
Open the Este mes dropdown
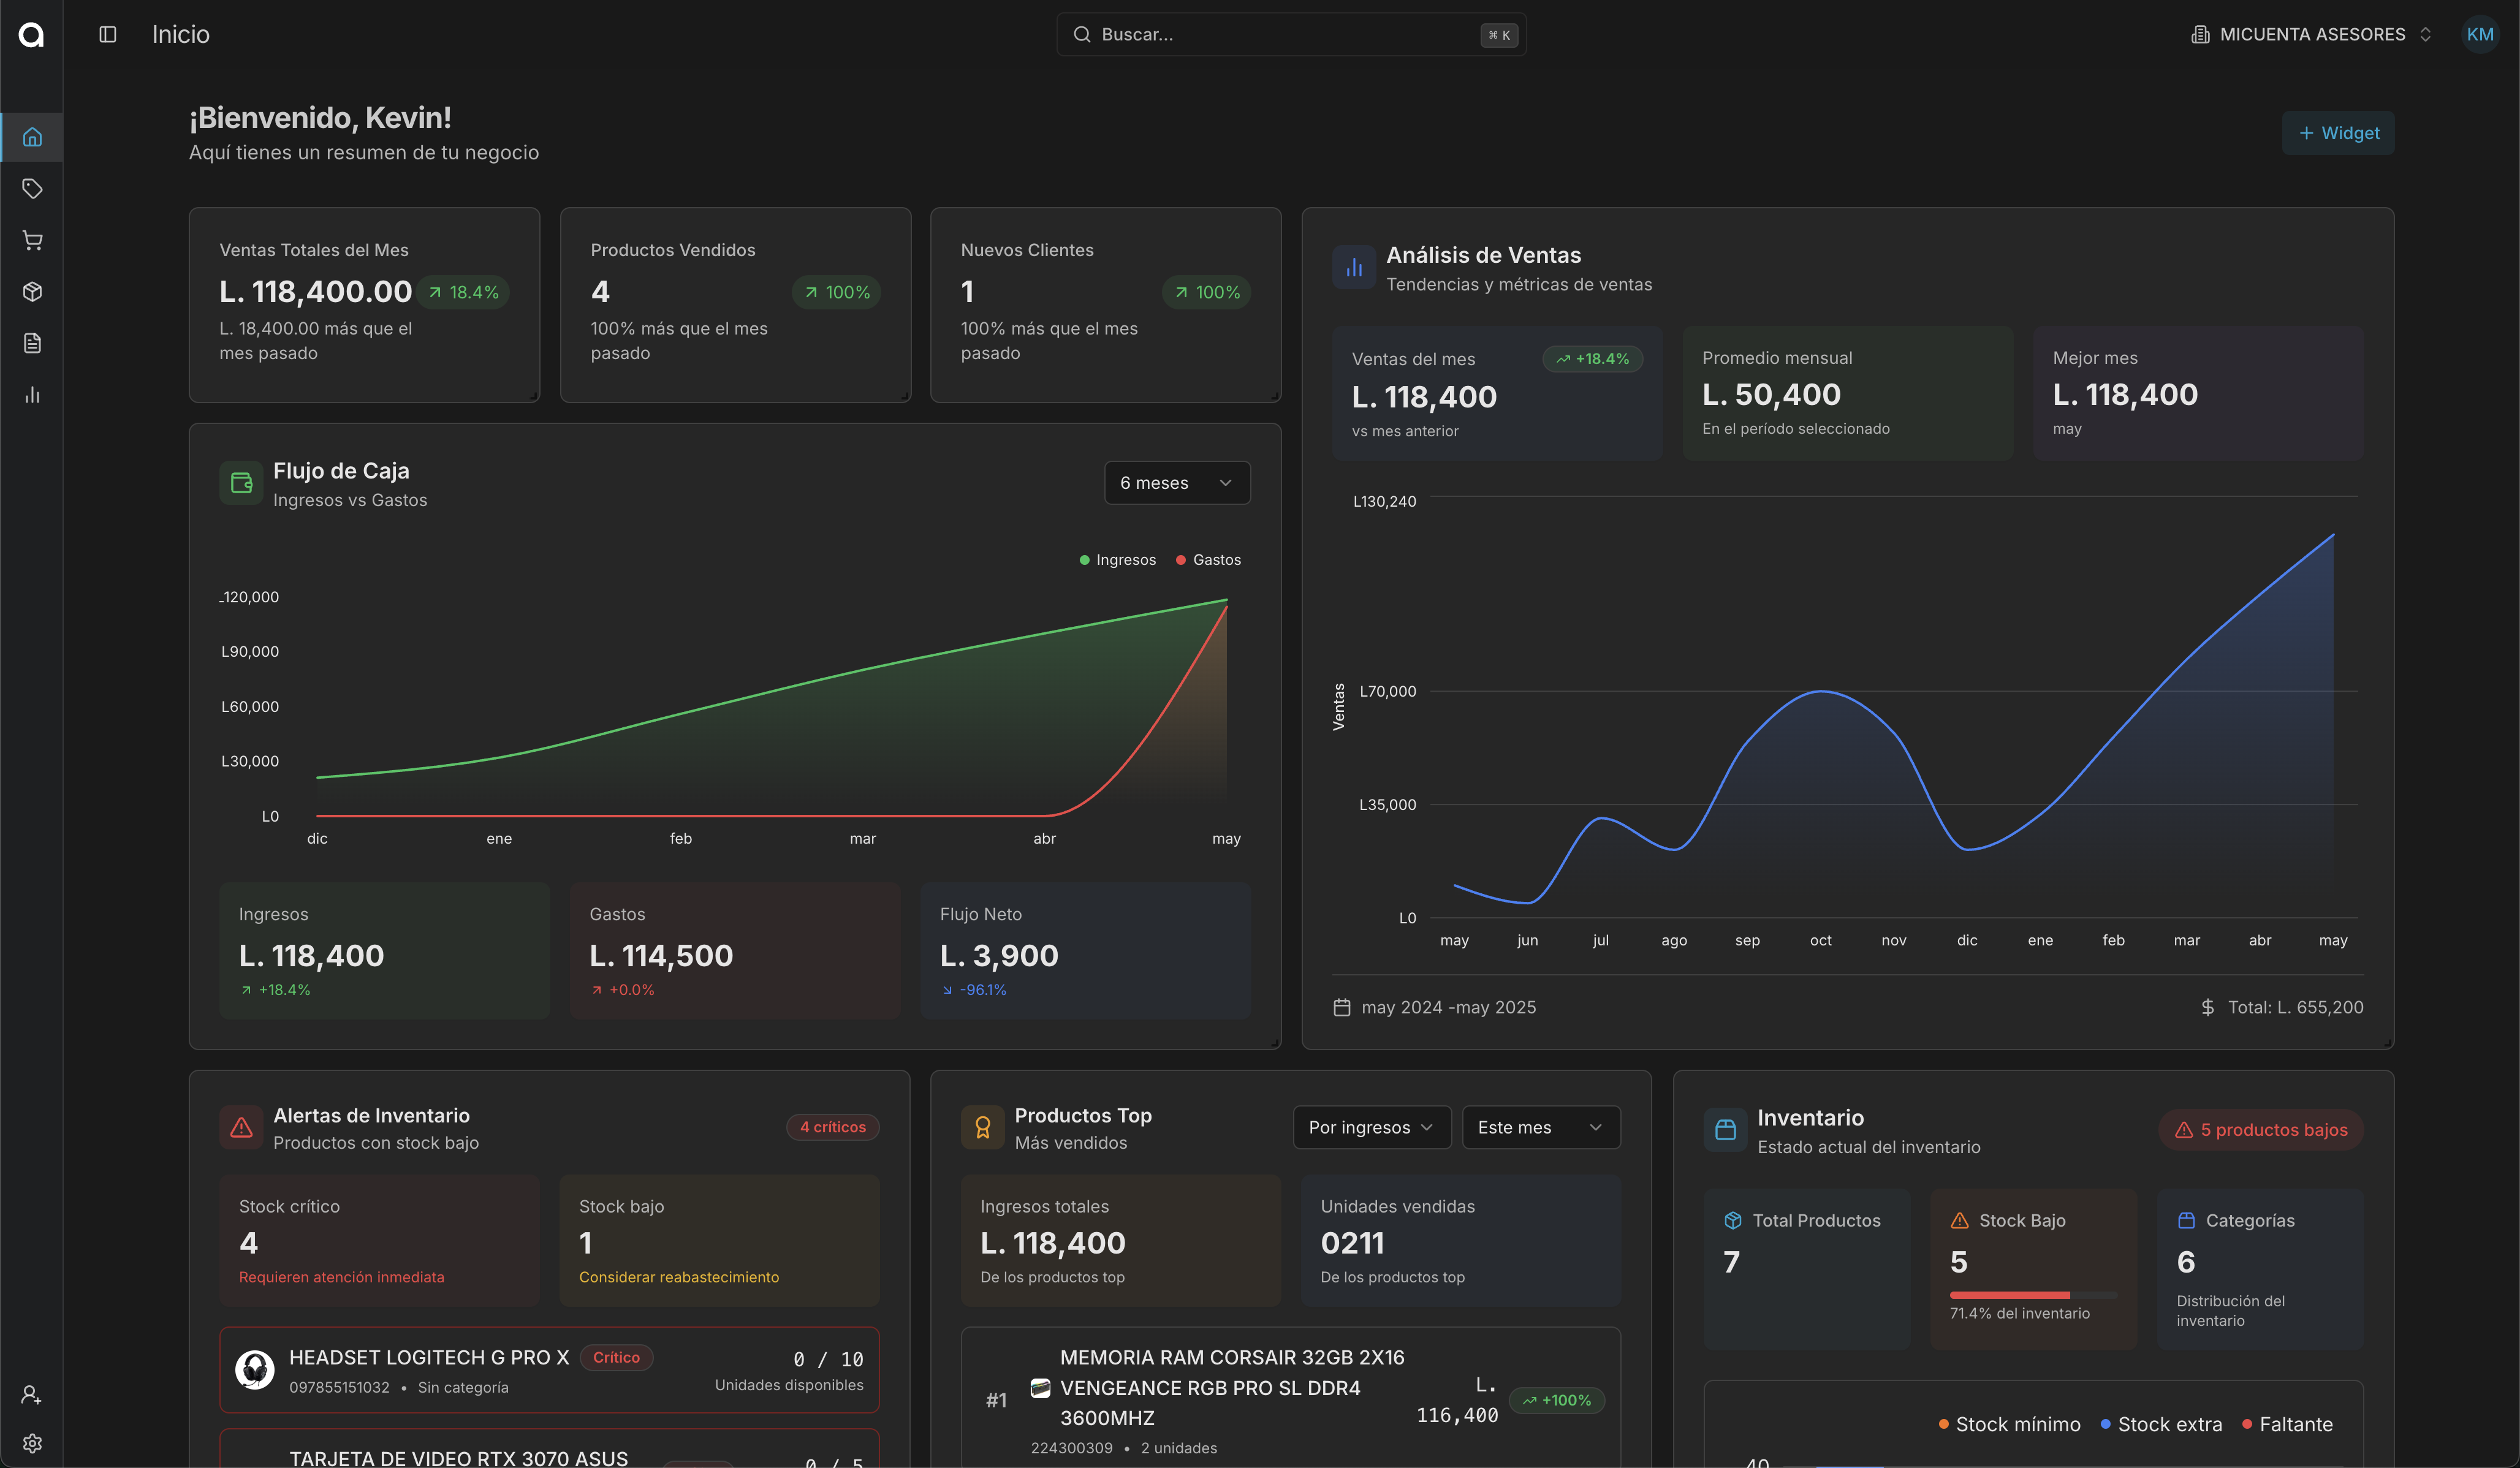(1540, 1127)
